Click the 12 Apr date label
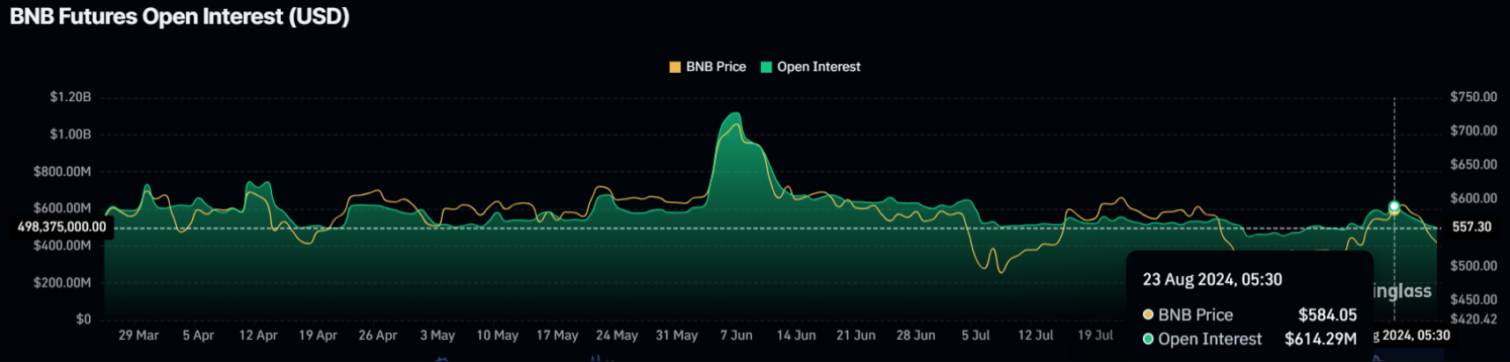This screenshot has height=362, width=1510. [x=258, y=336]
